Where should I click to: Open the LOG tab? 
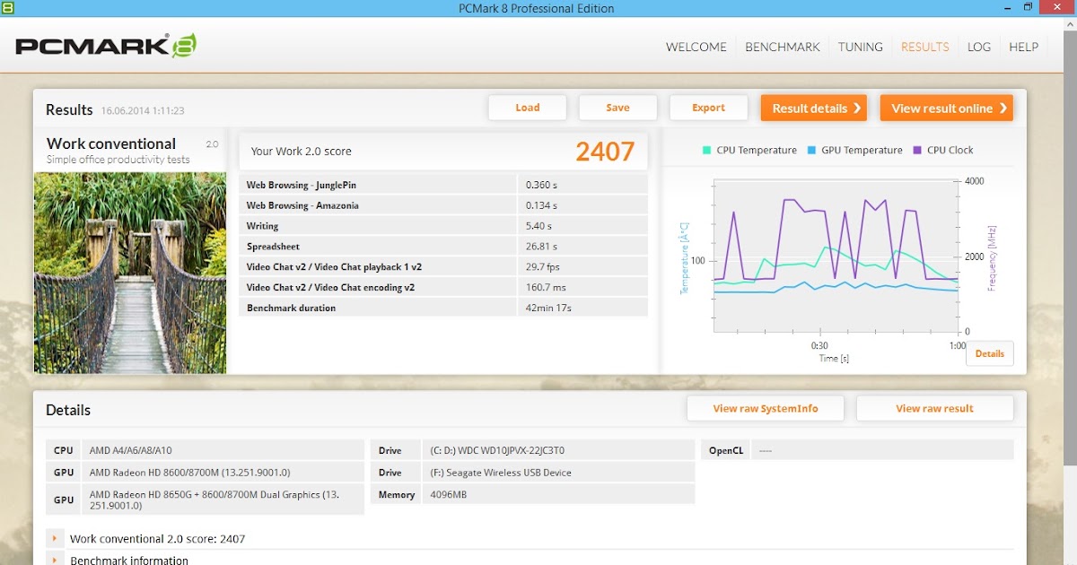click(x=979, y=47)
